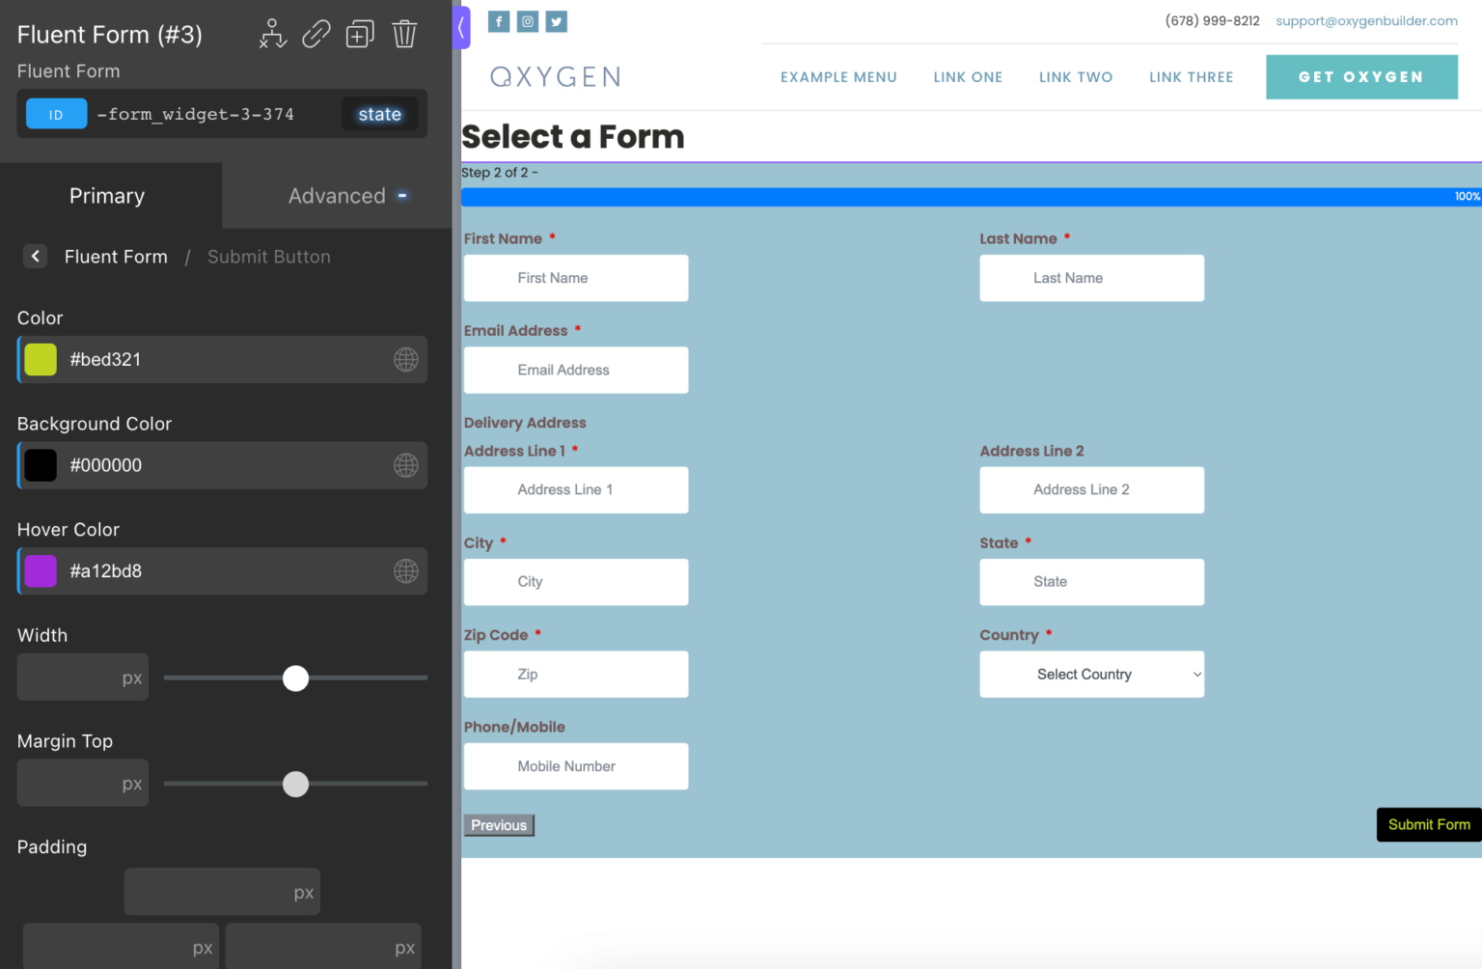Click the globe icon beside the Color field
This screenshot has height=969, width=1482.
click(405, 359)
